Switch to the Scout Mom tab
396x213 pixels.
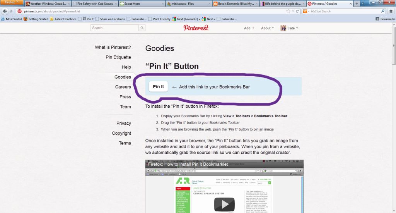[x=142, y=4]
